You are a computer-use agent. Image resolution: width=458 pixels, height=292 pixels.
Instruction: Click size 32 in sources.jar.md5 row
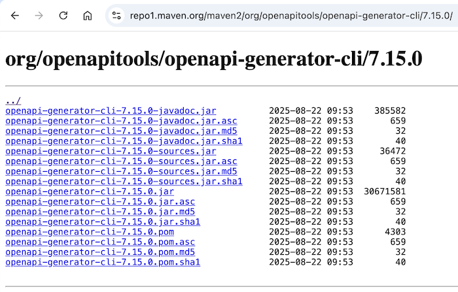pyautogui.click(x=400, y=171)
